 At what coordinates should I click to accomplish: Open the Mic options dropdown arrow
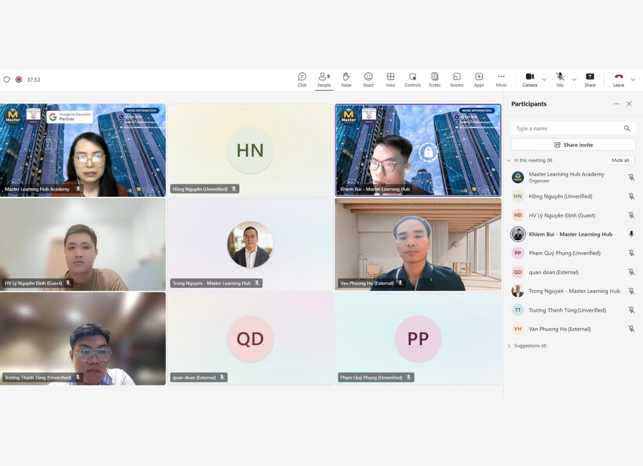tap(574, 79)
